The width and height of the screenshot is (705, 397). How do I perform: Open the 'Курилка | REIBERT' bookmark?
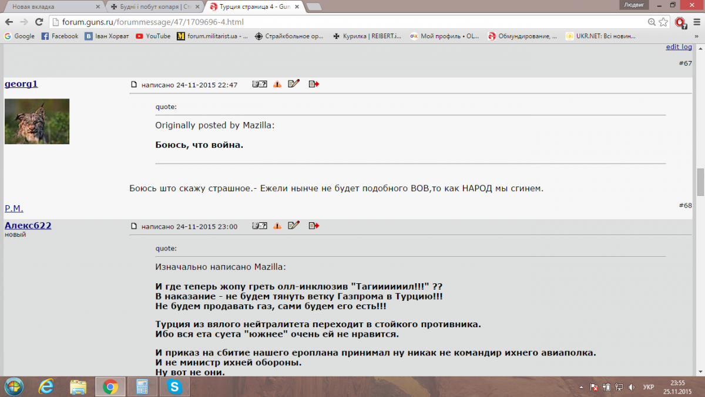pos(367,36)
